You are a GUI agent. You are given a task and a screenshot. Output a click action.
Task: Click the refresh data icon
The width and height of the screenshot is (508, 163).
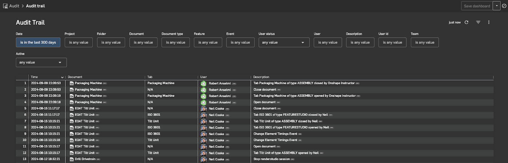click(x=466, y=22)
